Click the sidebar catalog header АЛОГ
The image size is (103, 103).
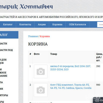[9, 35]
